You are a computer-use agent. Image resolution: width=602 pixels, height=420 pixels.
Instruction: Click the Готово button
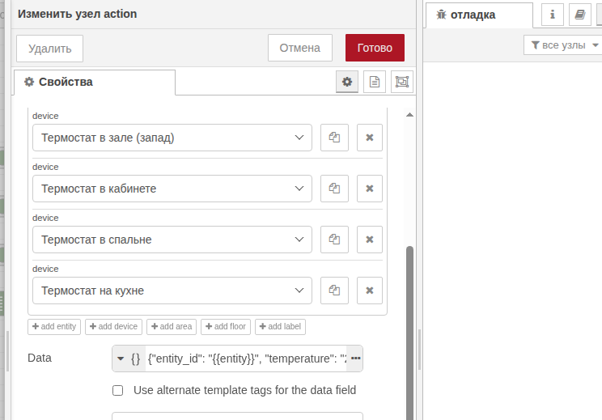(x=375, y=48)
